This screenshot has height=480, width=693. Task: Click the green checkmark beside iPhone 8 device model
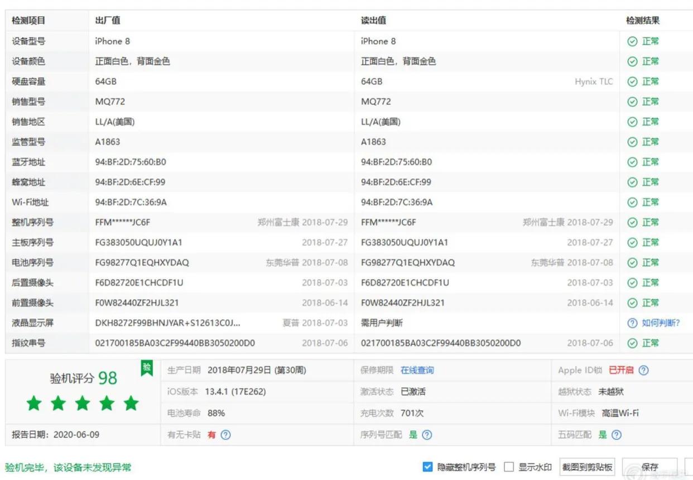tap(631, 41)
